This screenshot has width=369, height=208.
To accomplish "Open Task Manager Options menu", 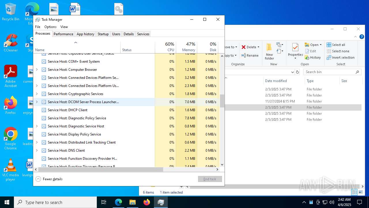I will pos(50,27).
